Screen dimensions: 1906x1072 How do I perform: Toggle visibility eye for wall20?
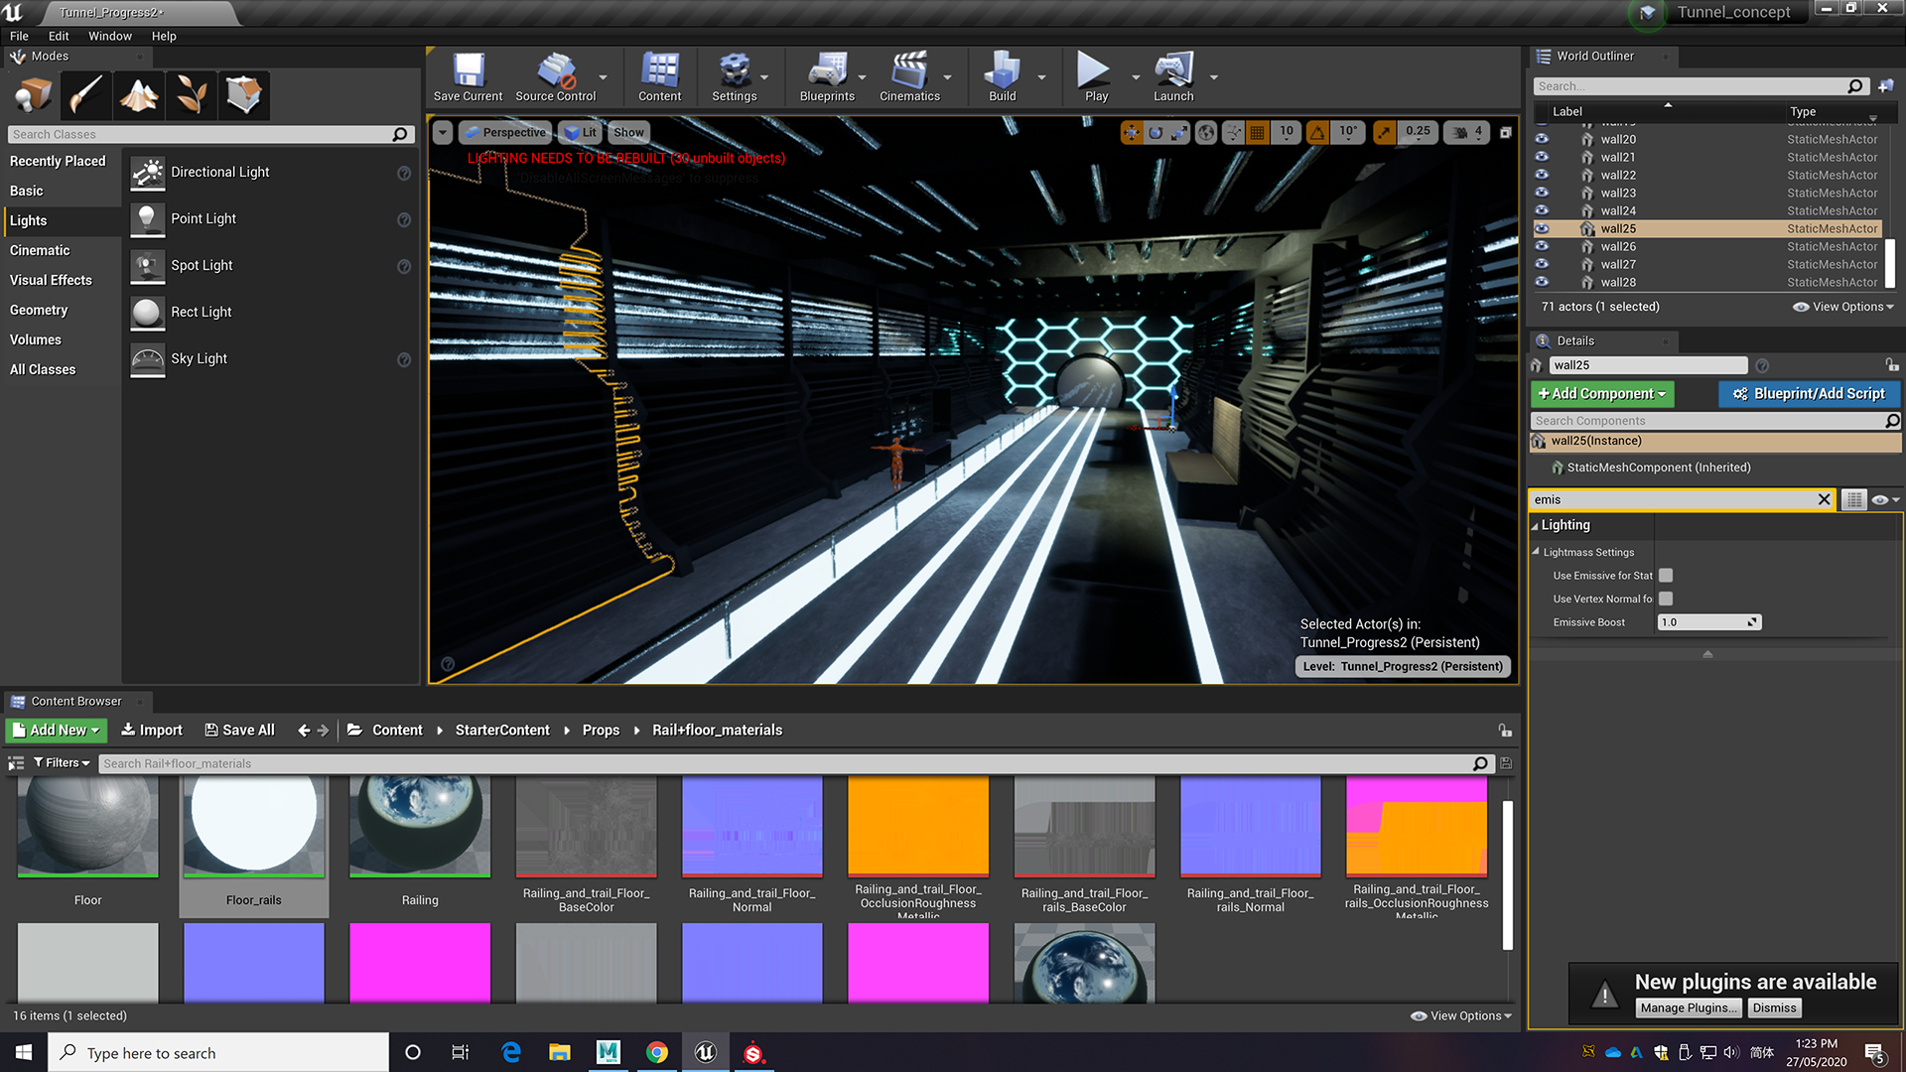pos(1542,139)
